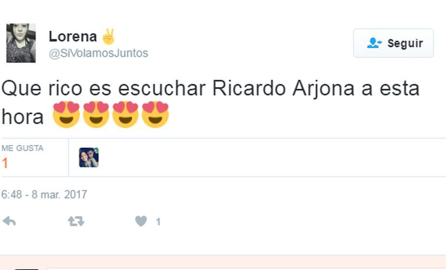Click the first heart-eyes emoji

(66, 114)
